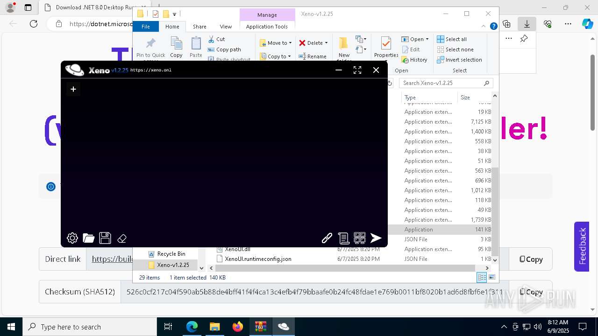Execute script with Xeno arrow icon
This screenshot has width=598, height=336.
pos(376,238)
